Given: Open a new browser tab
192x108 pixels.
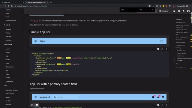Looking at the screenshot, I should point(51,2).
